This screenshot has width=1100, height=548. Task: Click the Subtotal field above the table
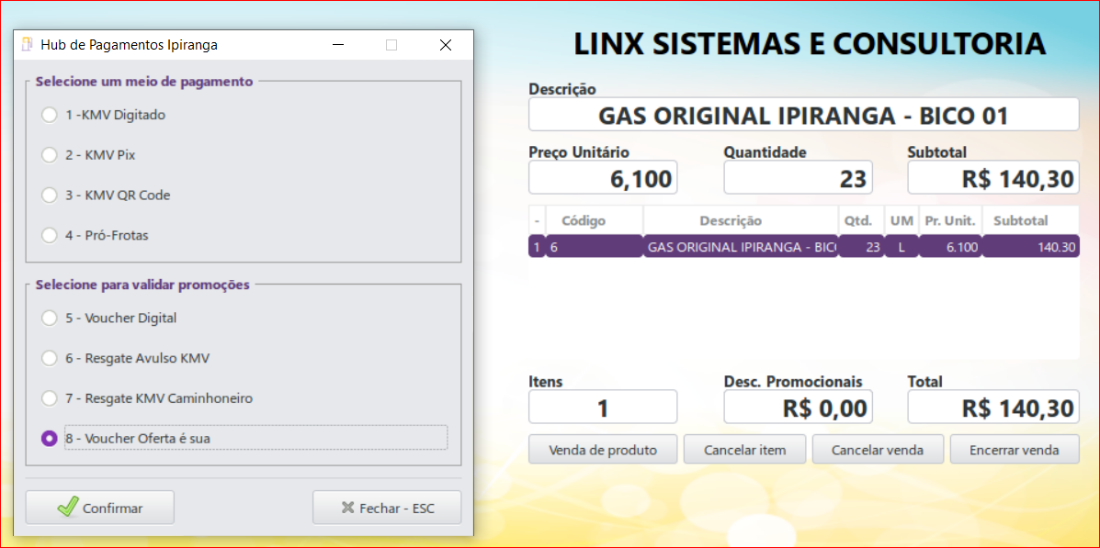[993, 177]
